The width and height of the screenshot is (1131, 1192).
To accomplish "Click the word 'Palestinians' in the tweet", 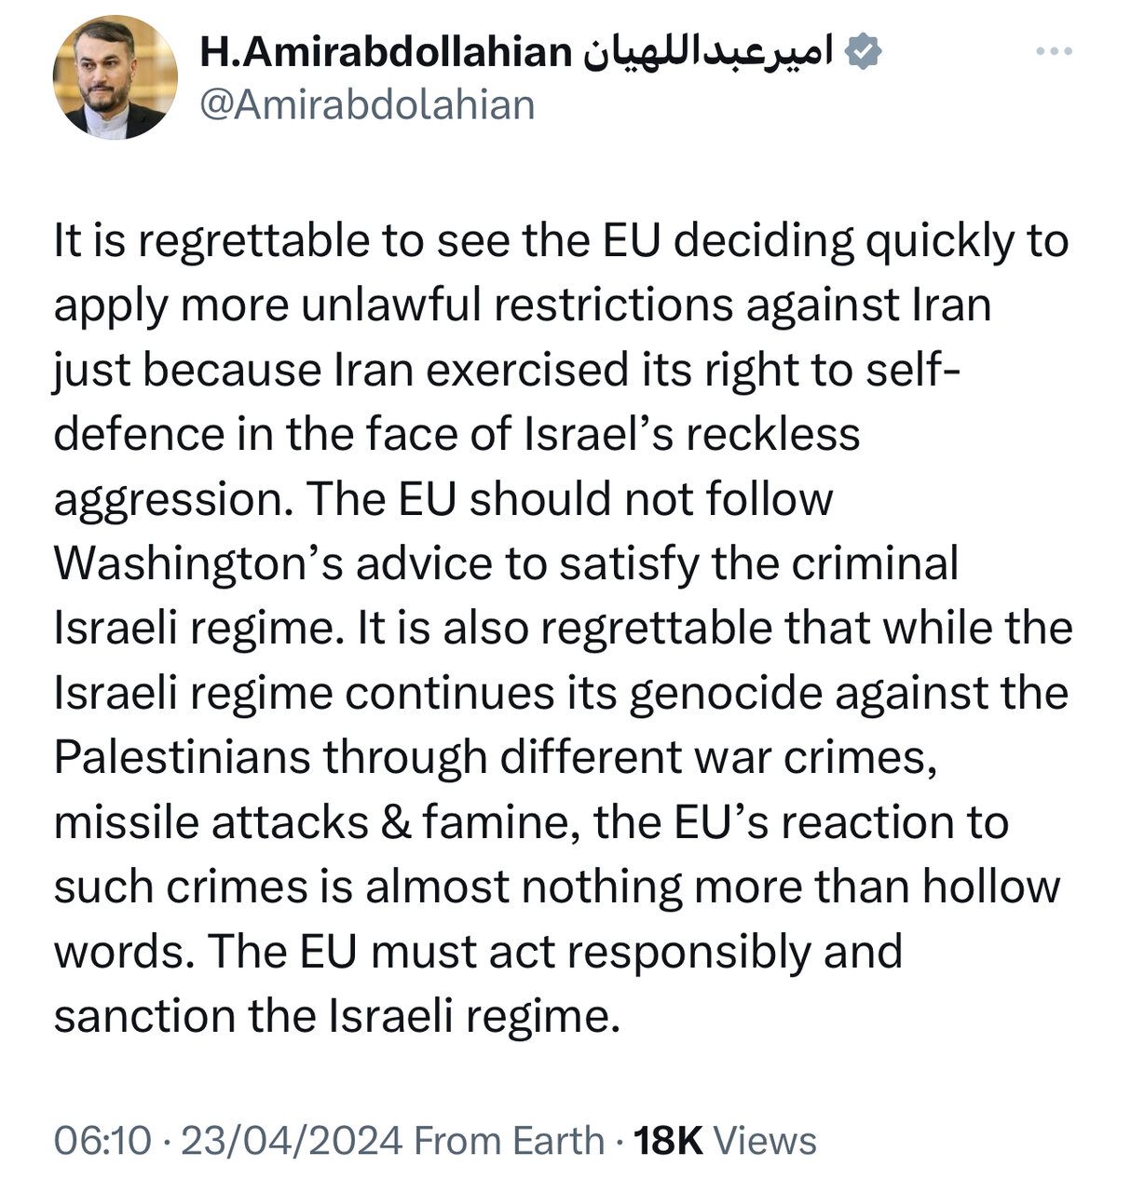I will coord(182,757).
